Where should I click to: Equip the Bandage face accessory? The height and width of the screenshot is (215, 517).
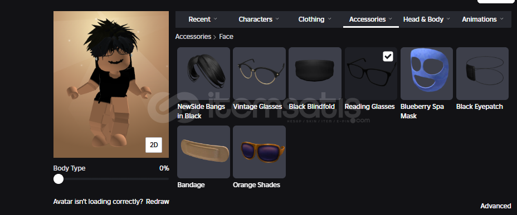tap(203, 152)
